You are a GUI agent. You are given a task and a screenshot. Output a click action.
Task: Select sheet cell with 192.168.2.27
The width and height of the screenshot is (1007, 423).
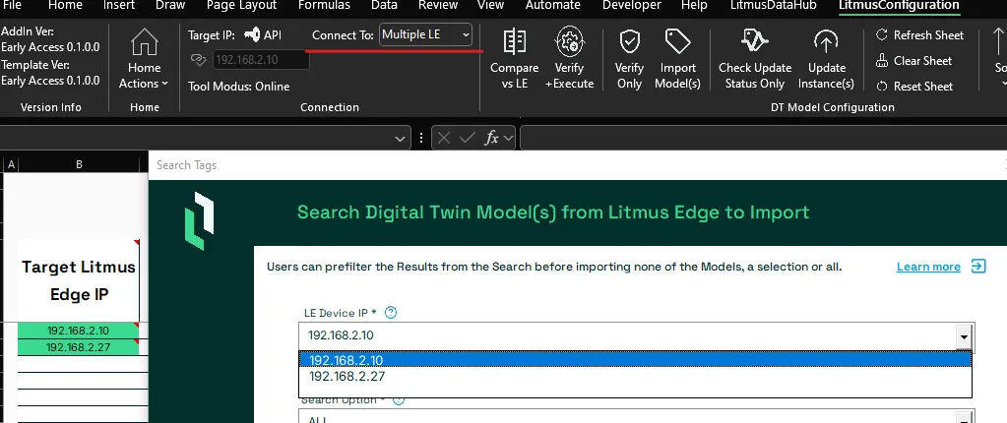pyautogui.click(x=79, y=347)
